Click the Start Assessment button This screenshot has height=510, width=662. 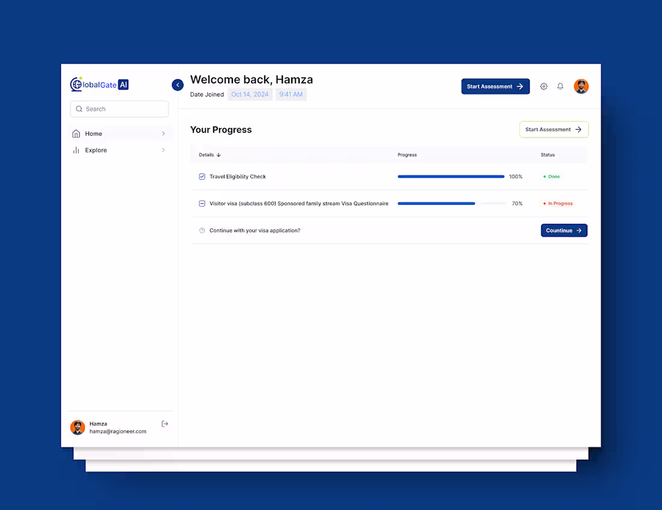495,86
